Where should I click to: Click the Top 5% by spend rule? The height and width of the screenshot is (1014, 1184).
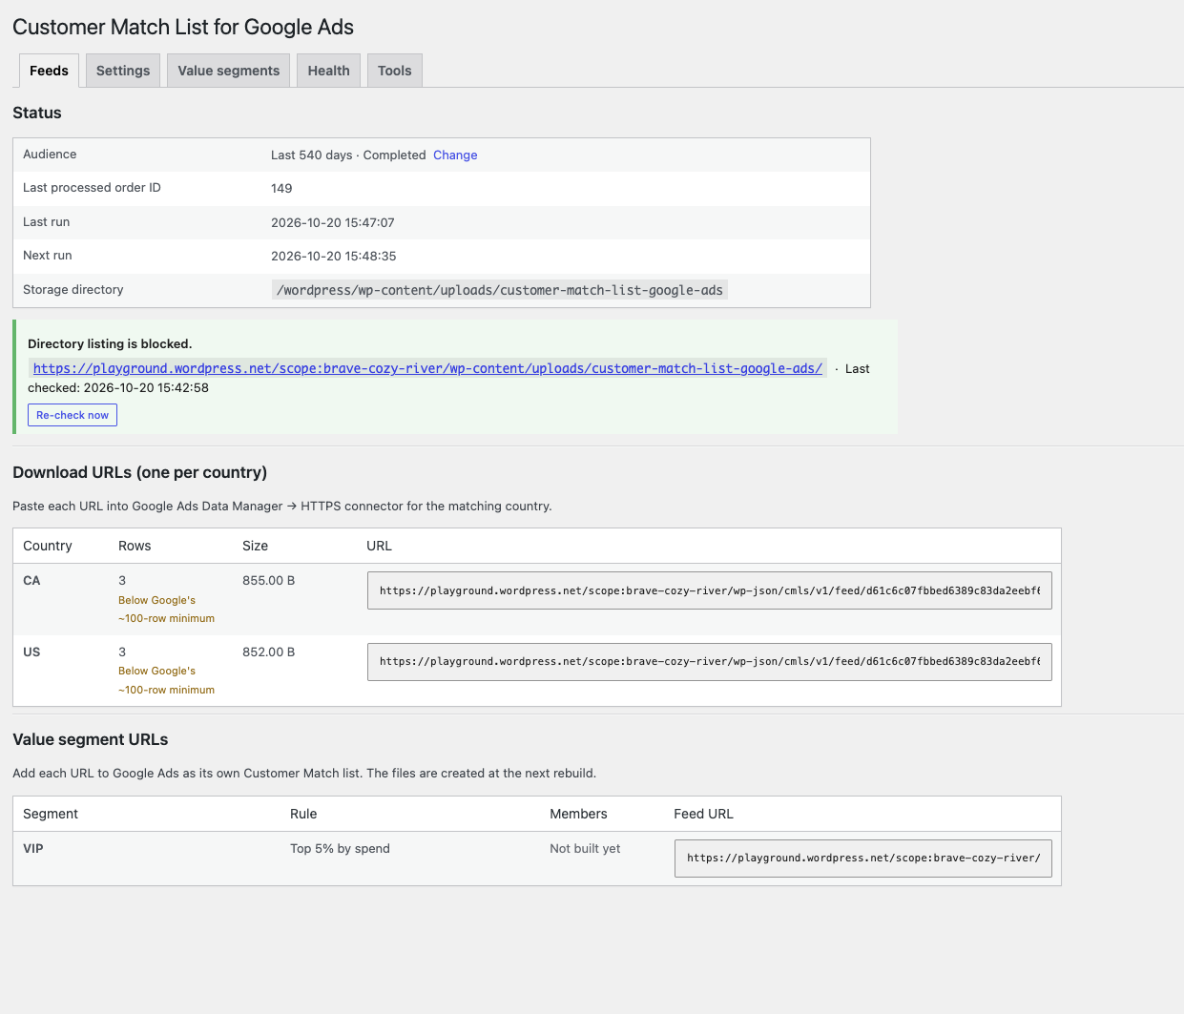point(340,849)
